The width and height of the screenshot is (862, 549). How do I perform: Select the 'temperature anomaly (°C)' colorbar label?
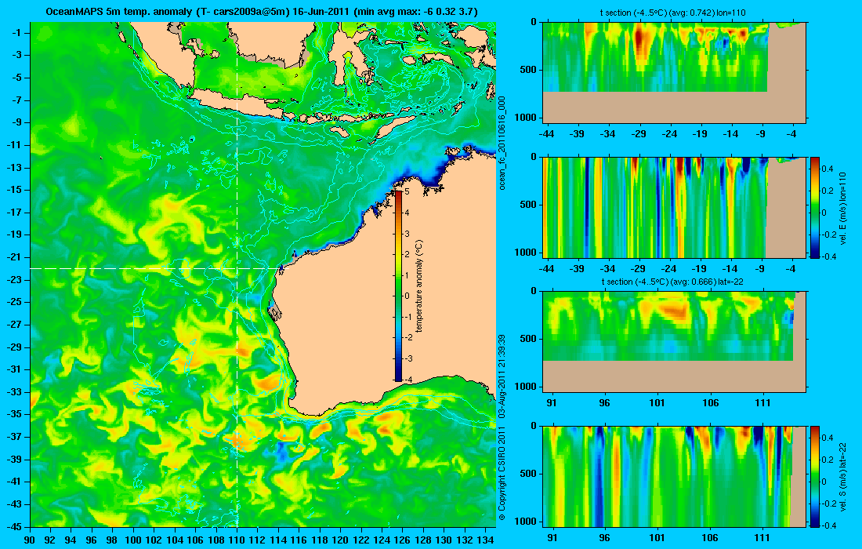(419, 286)
